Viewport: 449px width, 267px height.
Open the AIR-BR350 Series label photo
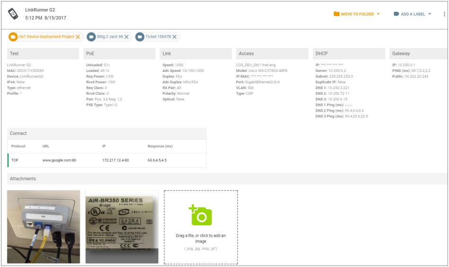(121, 226)
